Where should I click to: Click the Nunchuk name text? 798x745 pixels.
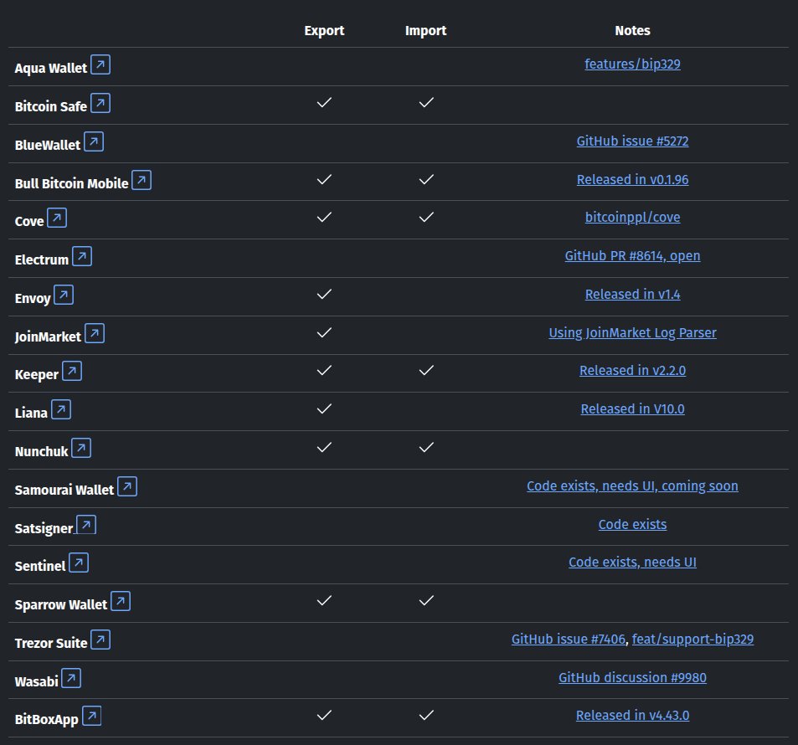click(41, 451)
